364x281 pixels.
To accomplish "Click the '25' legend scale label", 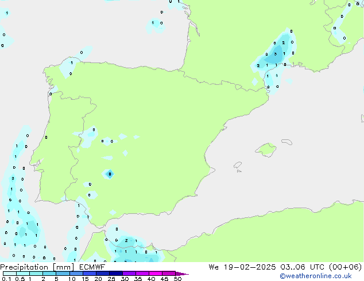I will (x=111, y=279).
